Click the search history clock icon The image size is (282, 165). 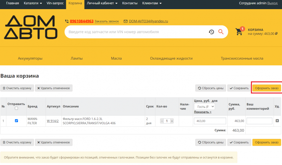211,32
